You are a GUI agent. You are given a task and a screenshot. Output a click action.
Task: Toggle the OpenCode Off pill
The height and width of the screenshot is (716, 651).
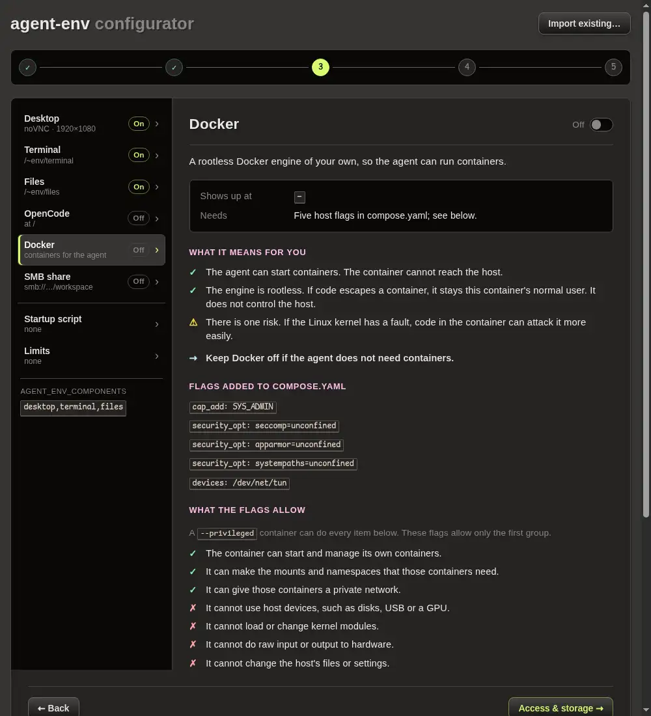click(139, 218)
